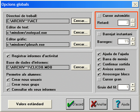The width and height of the screenshot is (140, 112).
Task: Restore defaults with Valors estàndard button
Action: [x=30, y=104]
